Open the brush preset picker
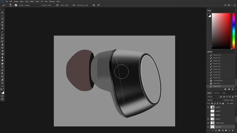Viewport: 237px width, 133px height. pos(11,5)
